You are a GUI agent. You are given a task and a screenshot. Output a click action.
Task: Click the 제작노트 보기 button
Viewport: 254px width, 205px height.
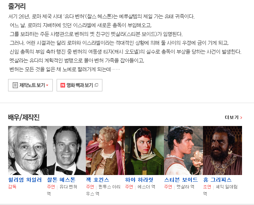click(x=31, y=85)
